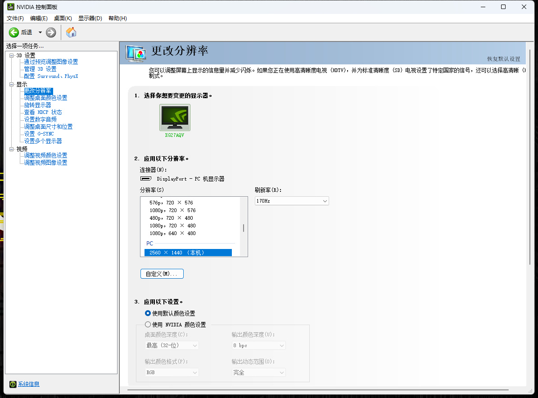Click the 自定义(M)... button
The image size is (538, 398).
pyautogui.click(x=162, y=274)
